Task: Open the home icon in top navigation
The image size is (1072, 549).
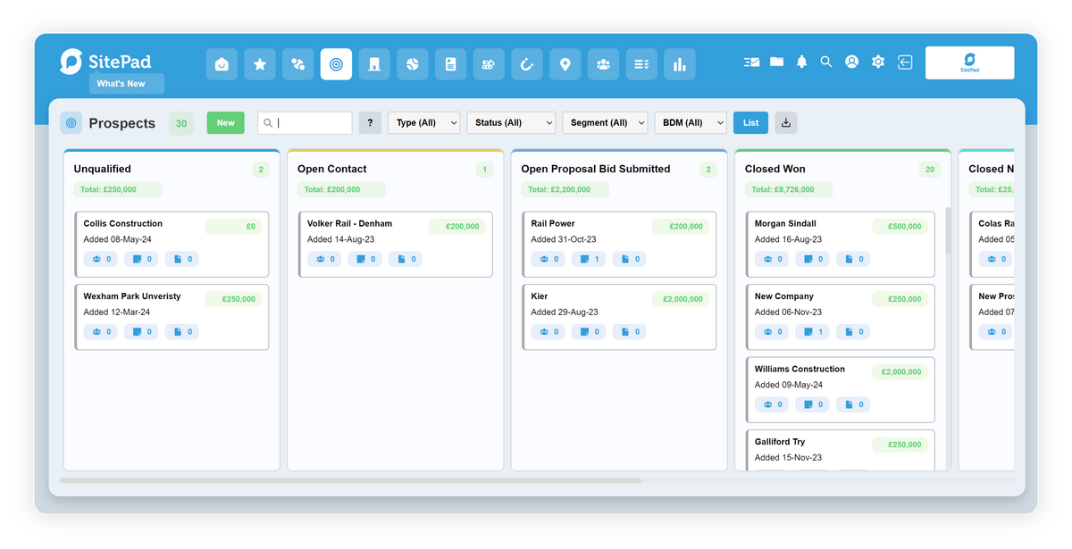Action: pyautogui.click(x=222, y=64)
